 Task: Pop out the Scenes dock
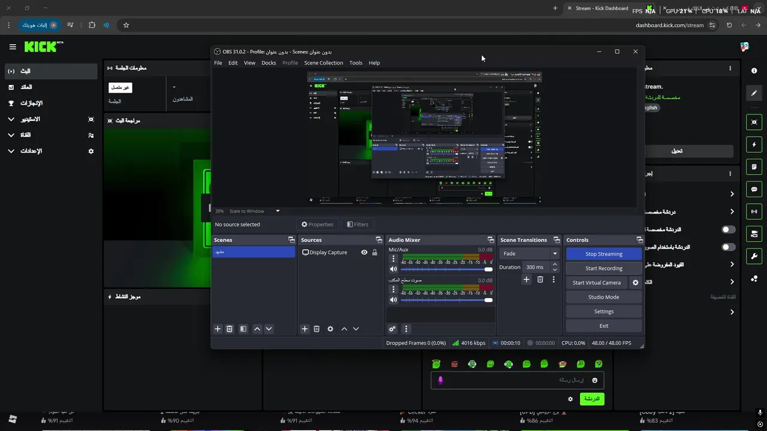pyautogui.click(x=291, y=240)
